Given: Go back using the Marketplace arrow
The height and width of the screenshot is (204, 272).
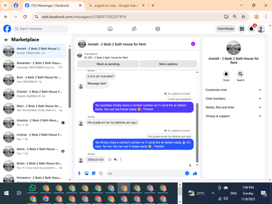Looking at the screenshot, I should point(7,40).
